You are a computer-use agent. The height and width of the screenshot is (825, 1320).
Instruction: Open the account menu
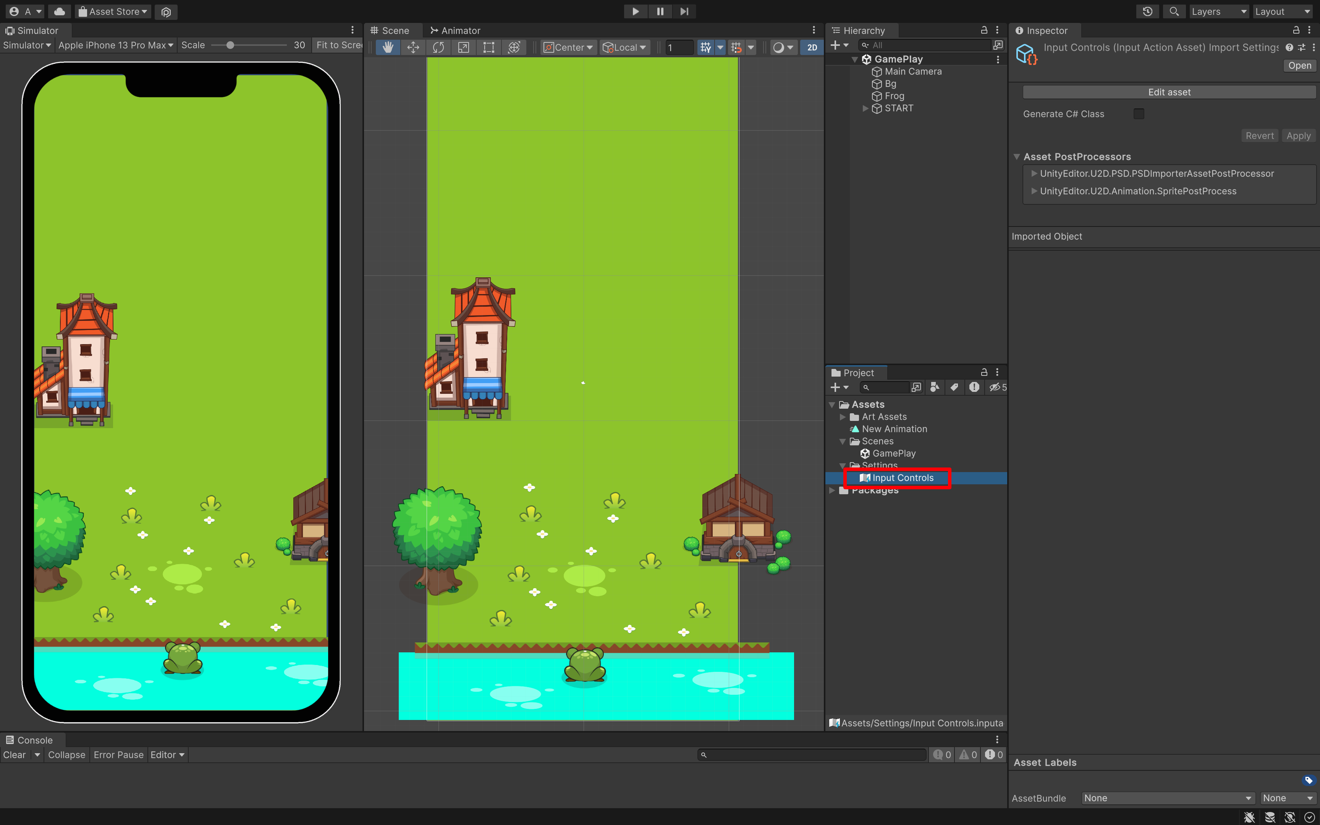tap(26, 11)
